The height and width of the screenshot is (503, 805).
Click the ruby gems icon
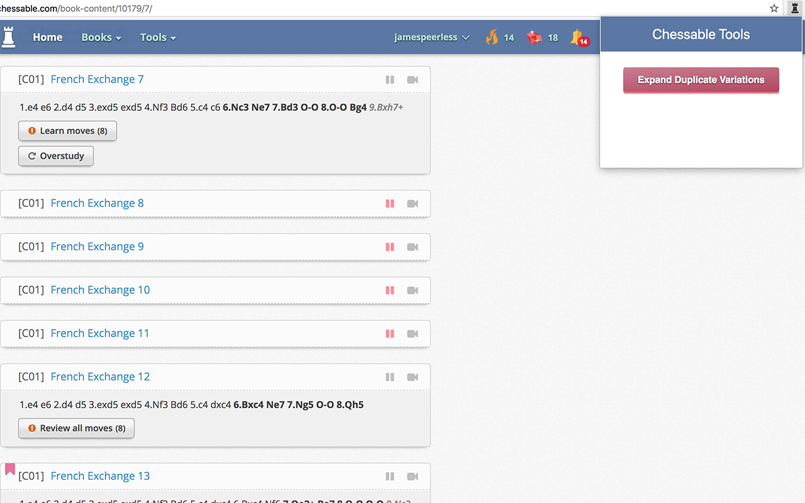coord(535,38)
